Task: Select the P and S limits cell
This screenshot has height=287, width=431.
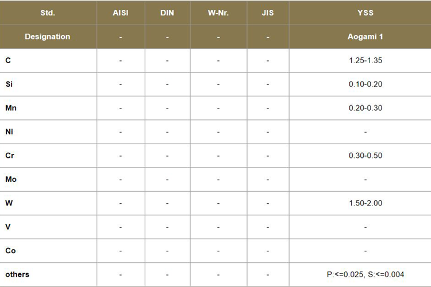Action: (365, 274)
